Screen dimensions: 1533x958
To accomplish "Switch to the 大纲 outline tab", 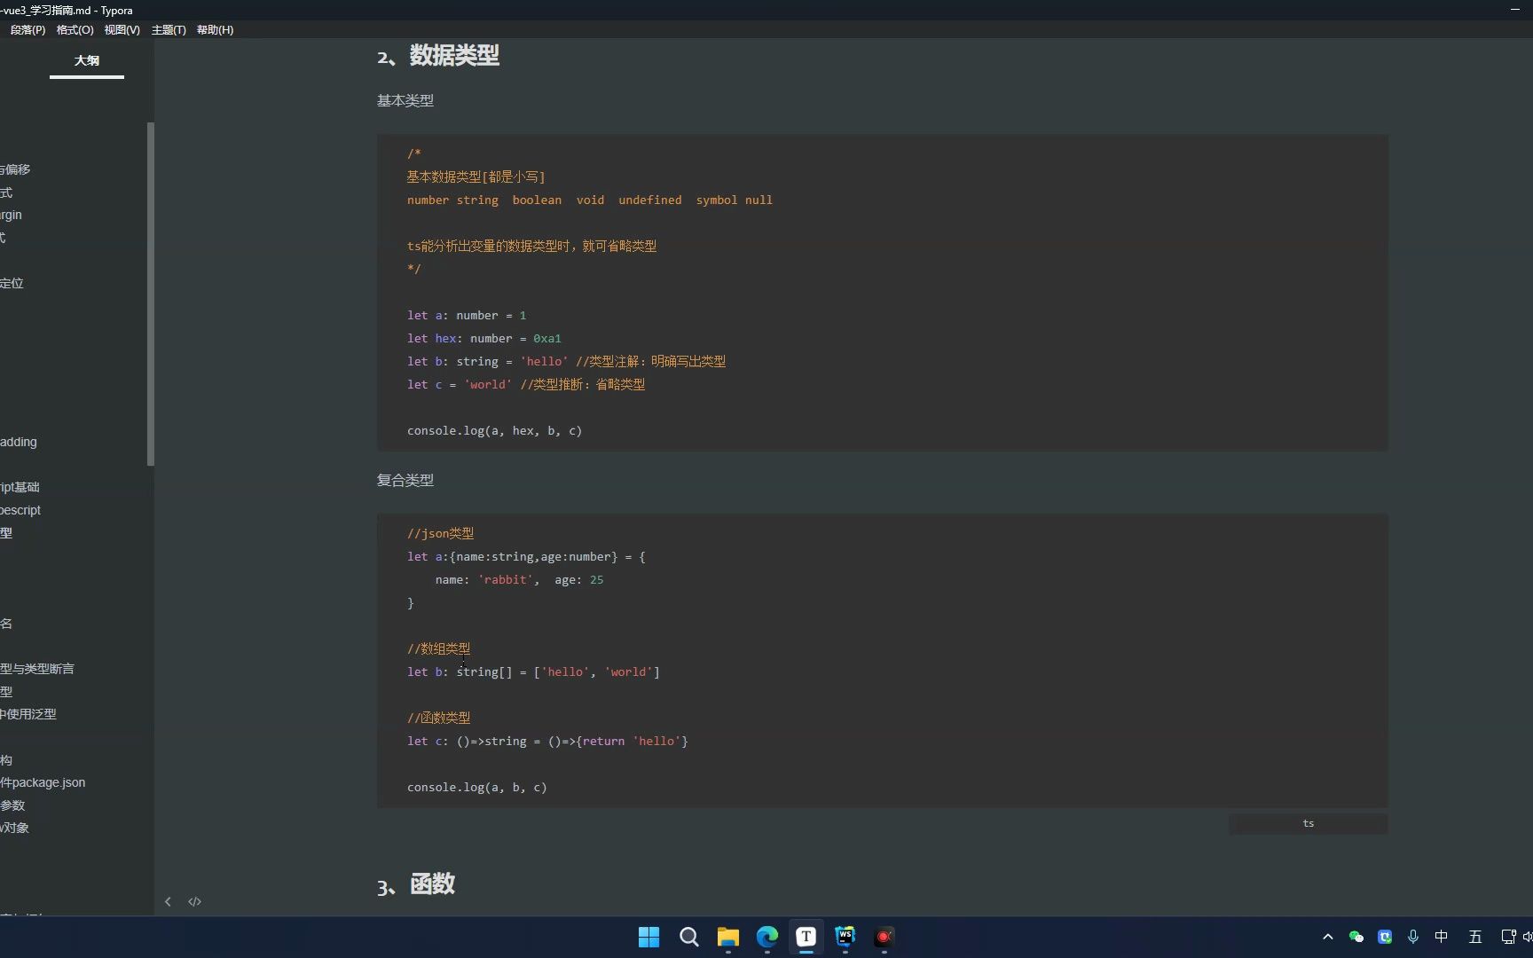I will point(86,60).
